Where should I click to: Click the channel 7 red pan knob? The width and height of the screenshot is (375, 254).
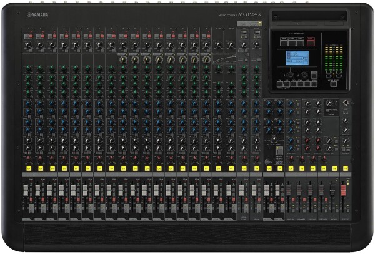(99, 158)
